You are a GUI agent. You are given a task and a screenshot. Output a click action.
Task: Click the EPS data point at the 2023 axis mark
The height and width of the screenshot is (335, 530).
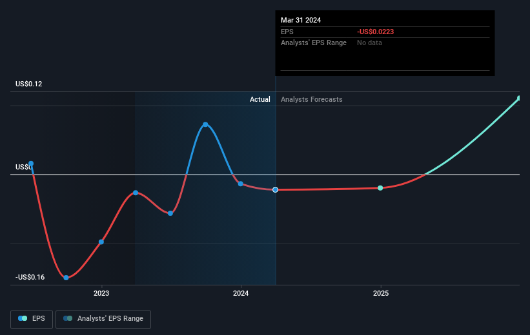[x=101, y=242]
